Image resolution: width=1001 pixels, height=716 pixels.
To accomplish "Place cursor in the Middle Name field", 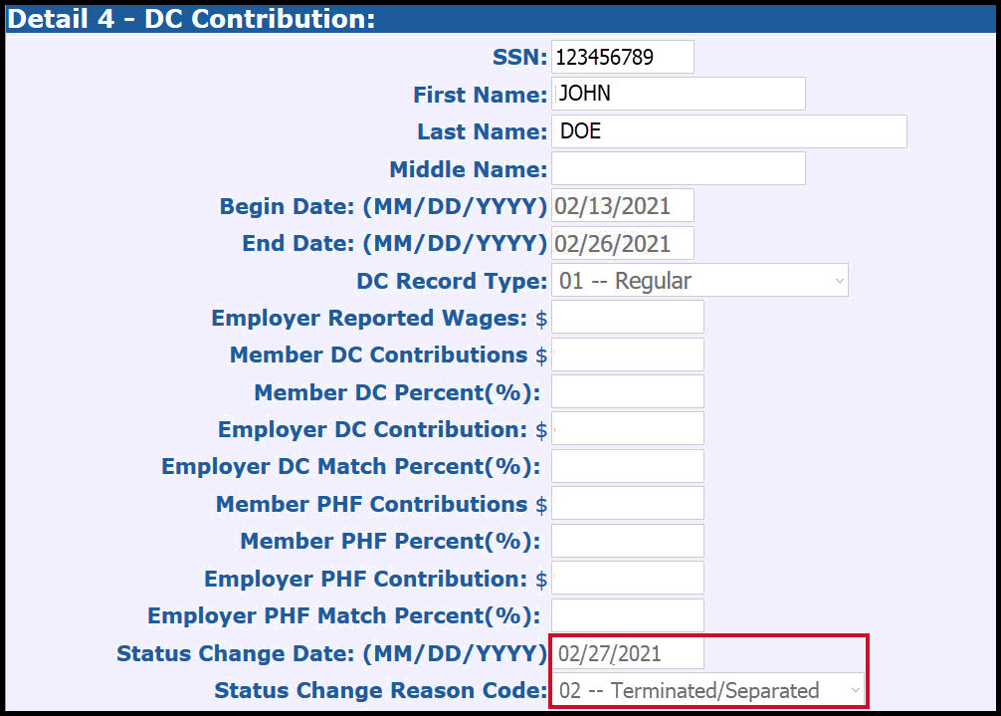I will coord(679,167).
